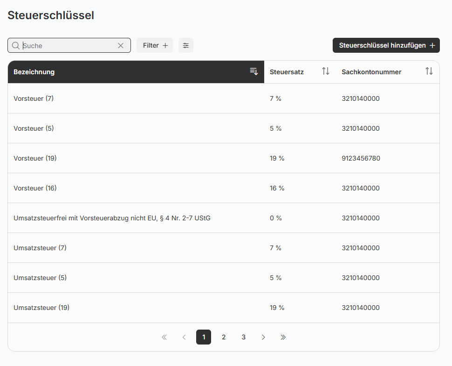Jump to first page double-chevron
The height and width of the screenshot is (366, 452).
164,337
